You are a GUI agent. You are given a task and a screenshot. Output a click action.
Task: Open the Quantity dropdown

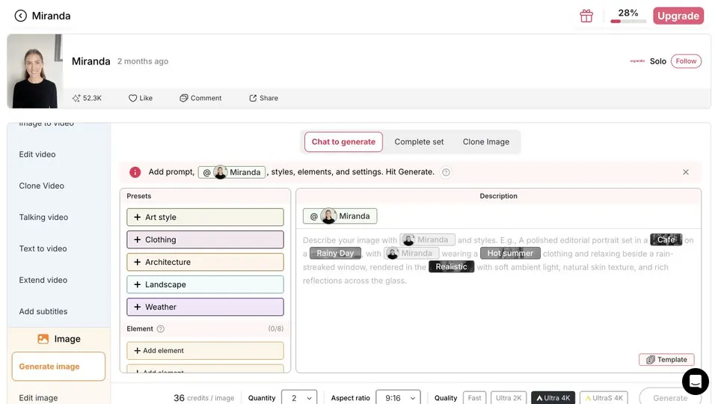click(x=299, y=397)
